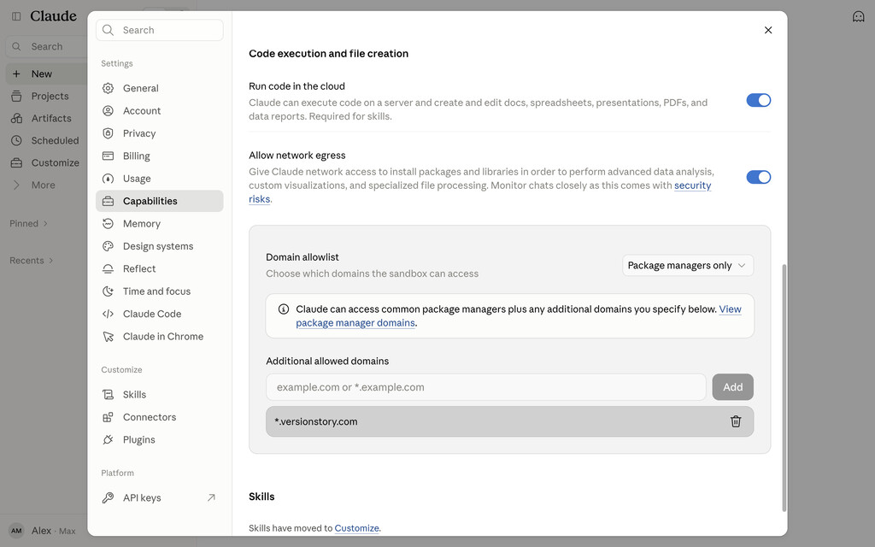Click the additional allowed domains input
875x547 pixels.
click(486, 387)
